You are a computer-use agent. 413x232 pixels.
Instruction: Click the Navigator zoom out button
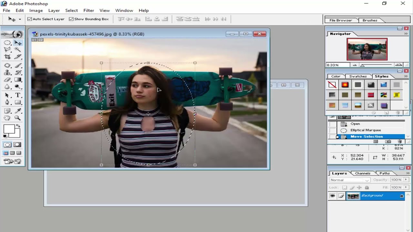click(355, 65)
